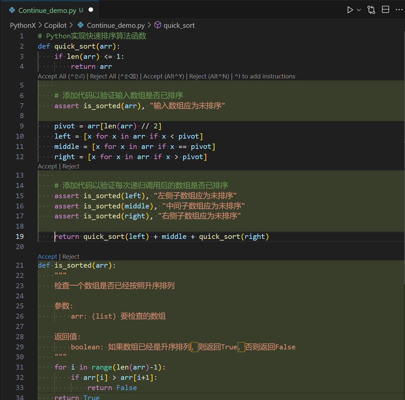
Task: Click Python file icon in the tab
Action: tap(12, 10)
